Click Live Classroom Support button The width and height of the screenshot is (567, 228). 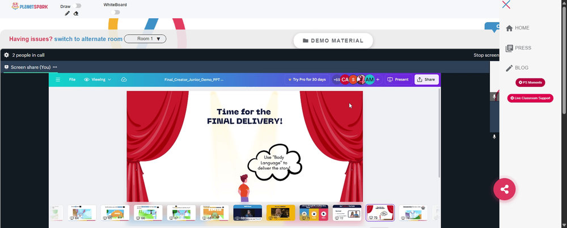tap(530, 98)
